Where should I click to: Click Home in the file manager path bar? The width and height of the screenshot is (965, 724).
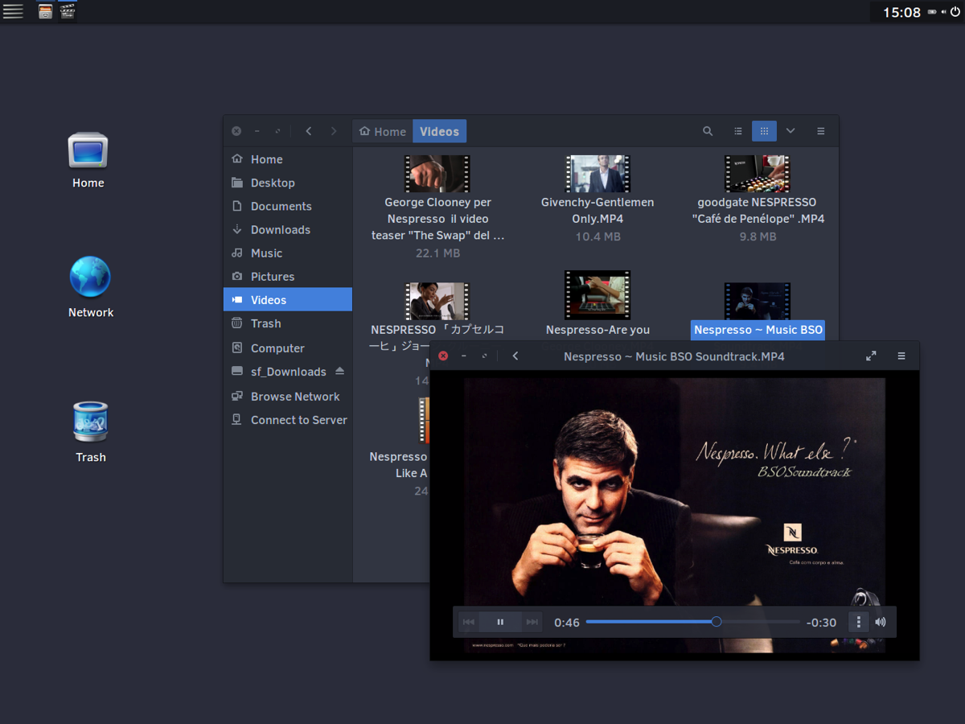point(383,131)
